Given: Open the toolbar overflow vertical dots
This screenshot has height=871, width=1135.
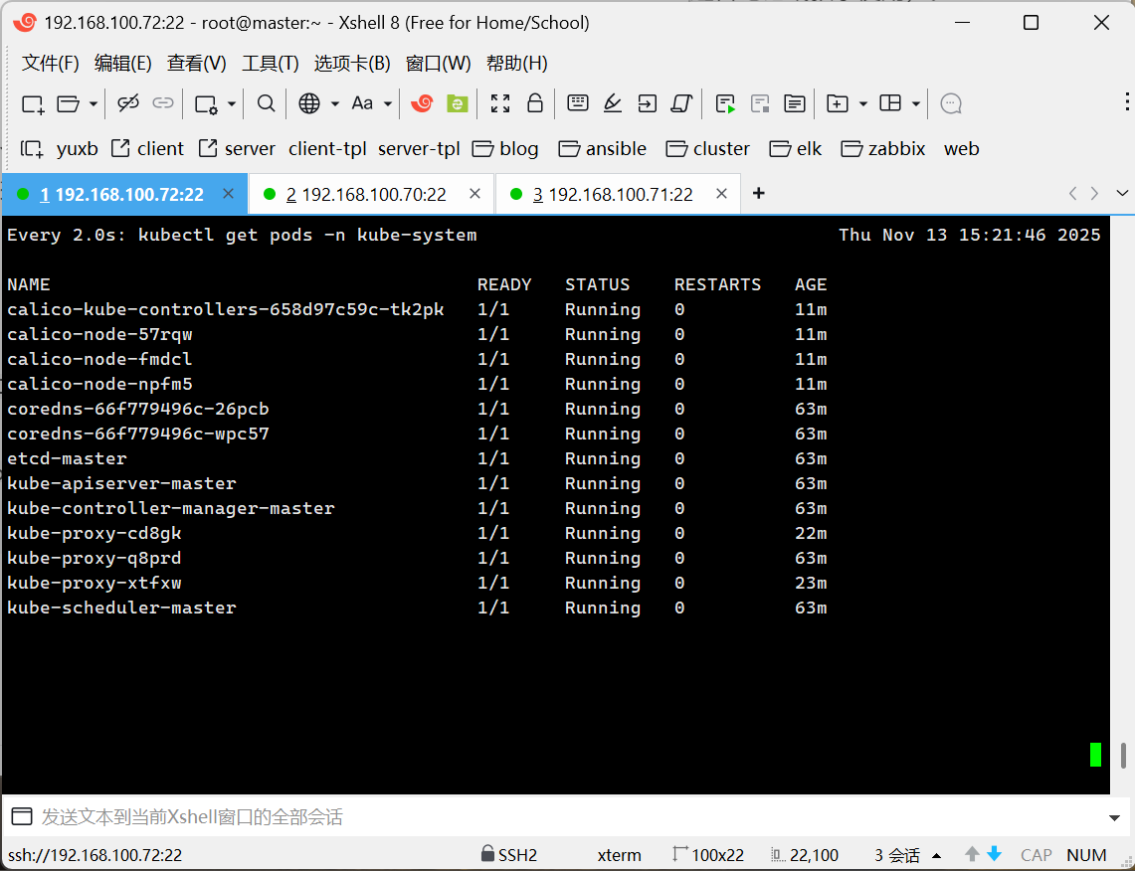Looking at the screenshot, I should click(x=1127, y=102).
